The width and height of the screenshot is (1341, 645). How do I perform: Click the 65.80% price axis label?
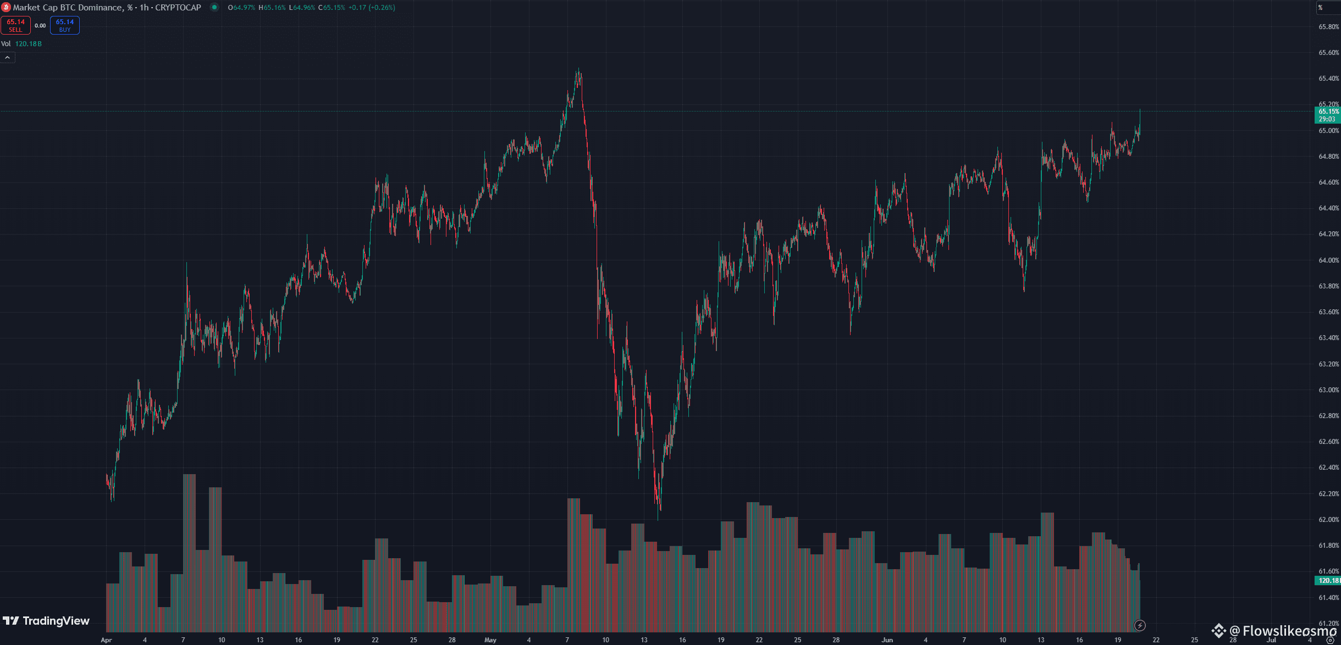(1328, 27)
